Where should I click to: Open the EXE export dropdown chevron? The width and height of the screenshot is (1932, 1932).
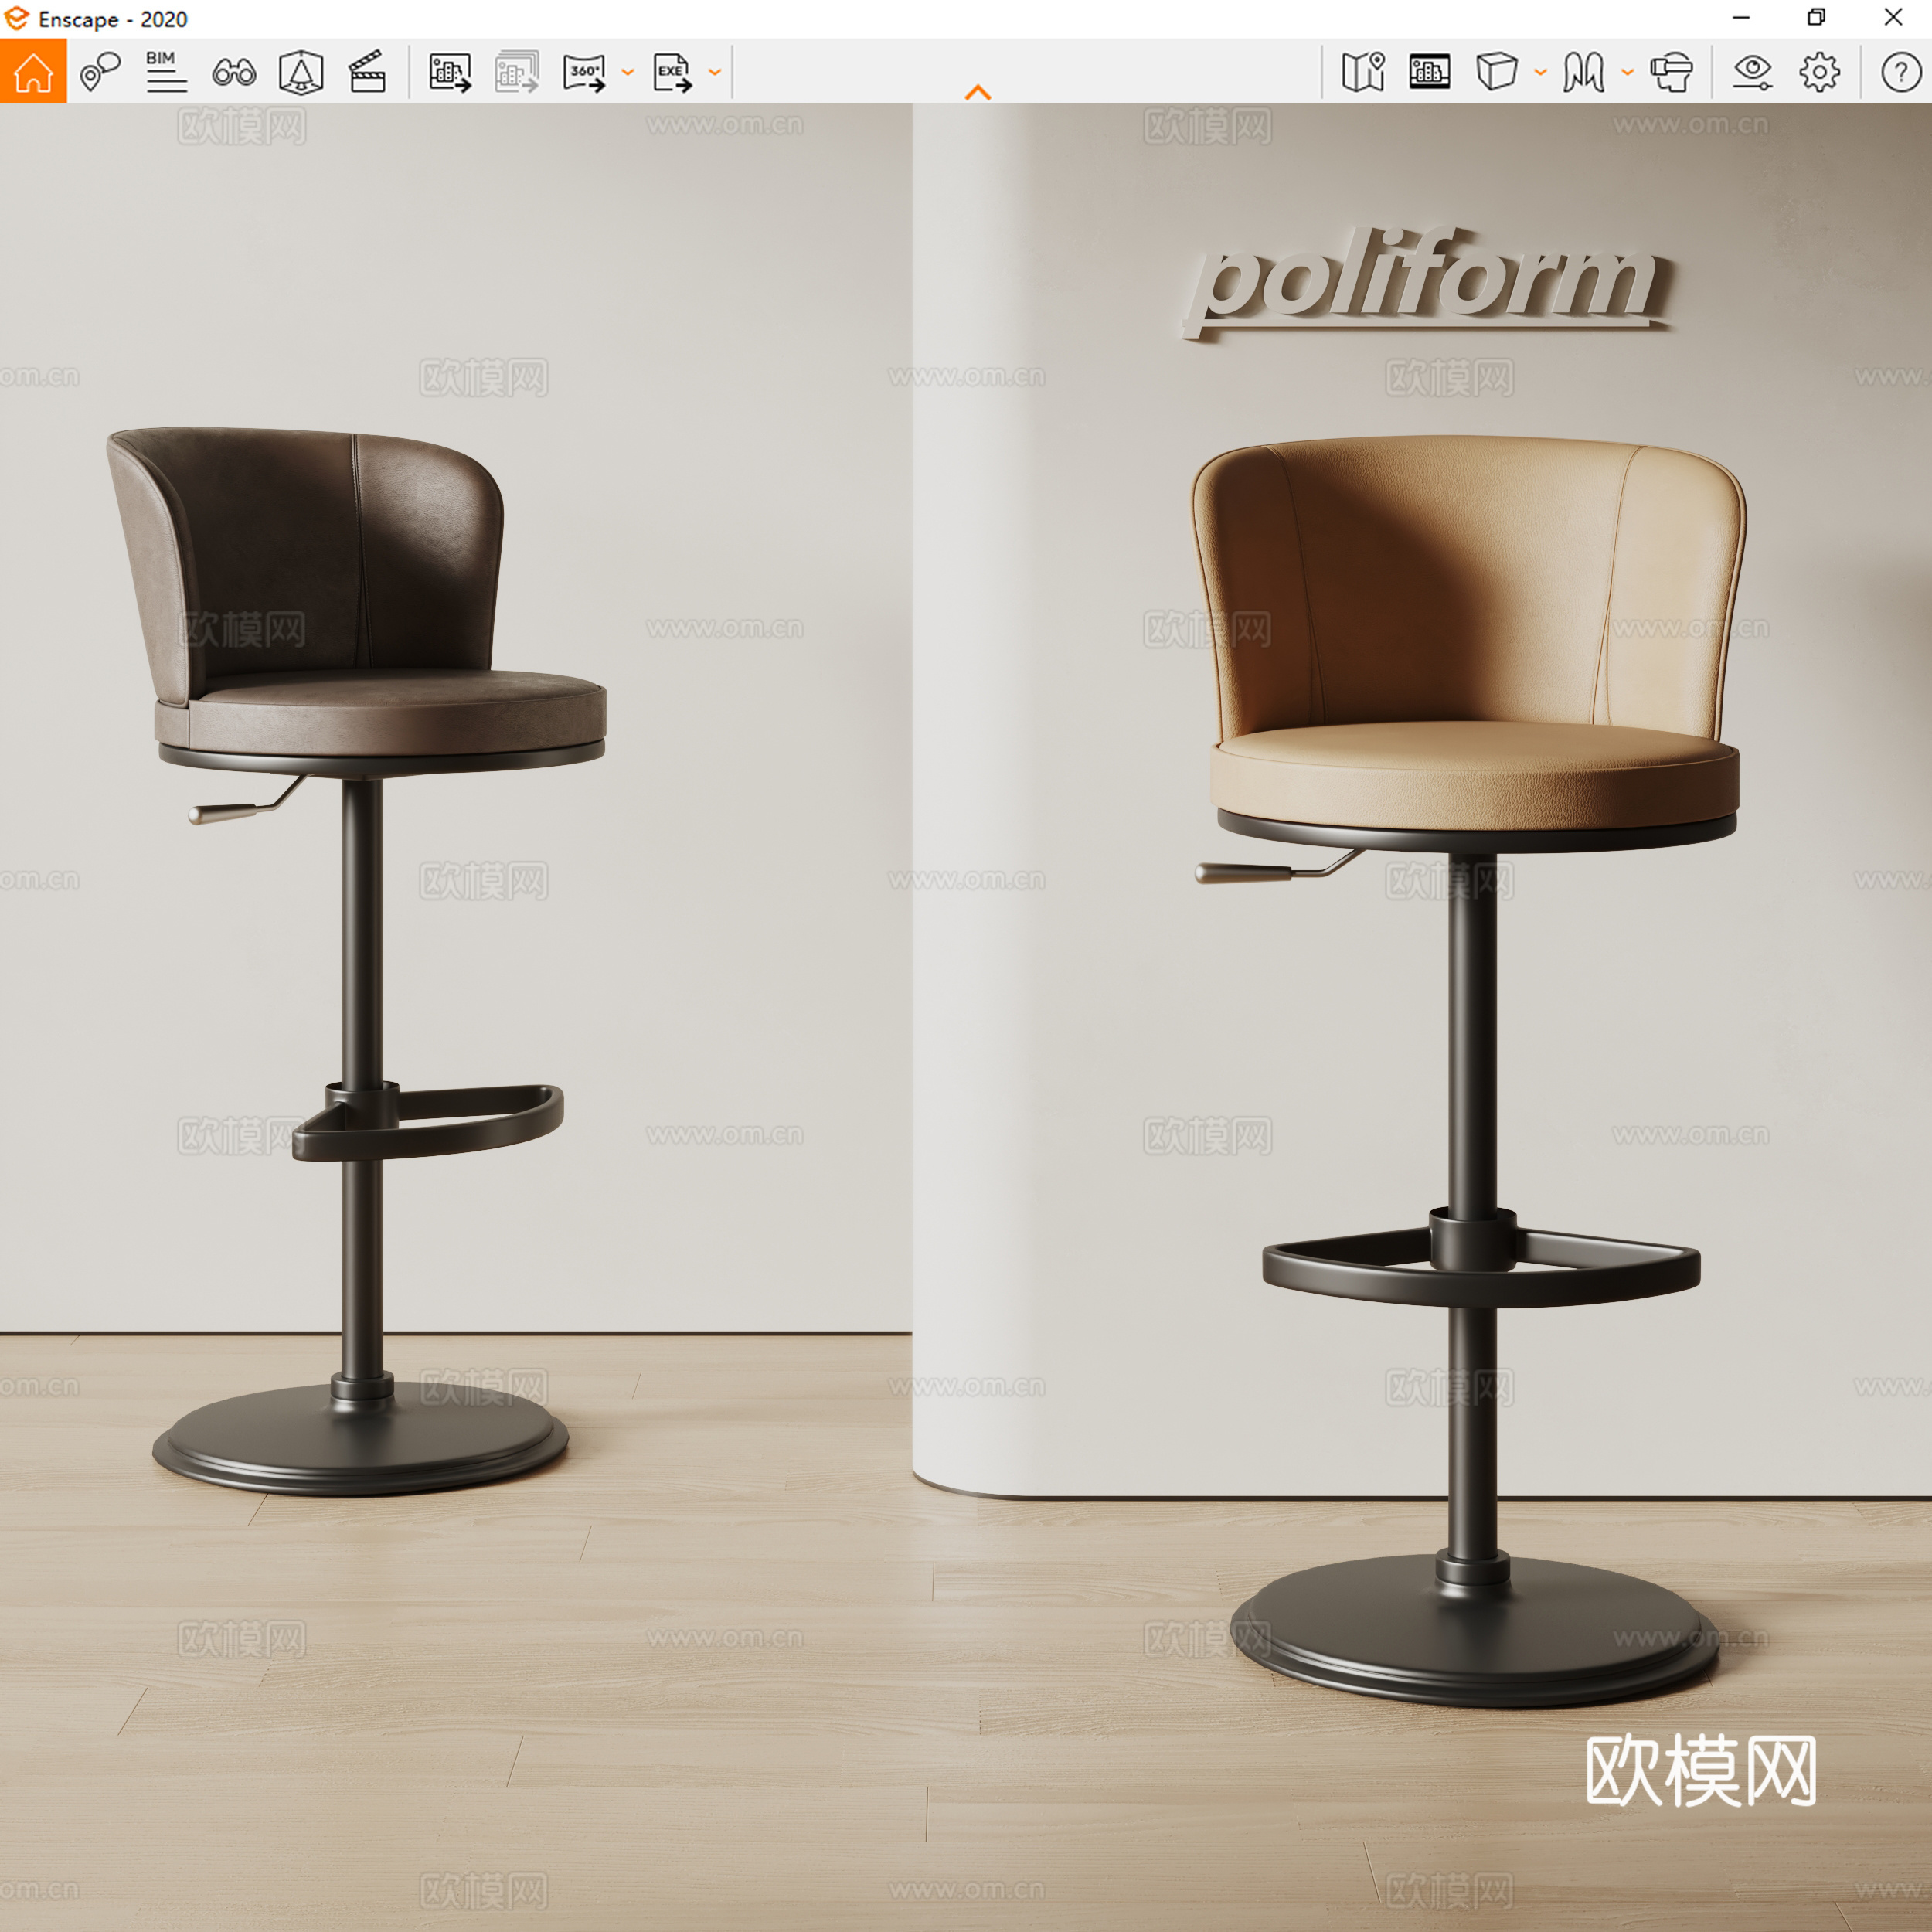pos(714,72)
